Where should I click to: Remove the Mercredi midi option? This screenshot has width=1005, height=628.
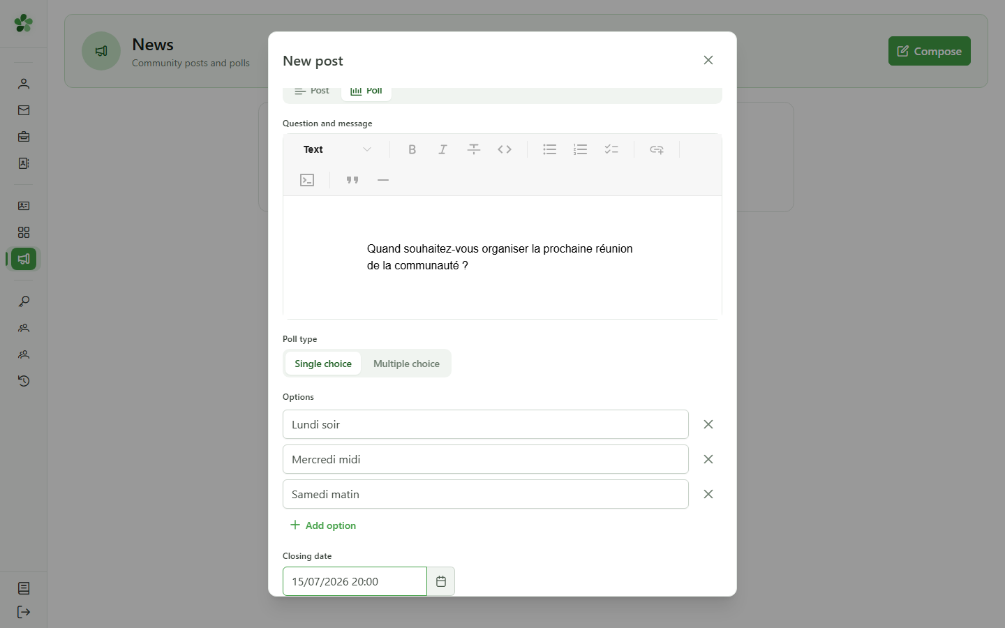pyautogui.click(x=708, y=459)
